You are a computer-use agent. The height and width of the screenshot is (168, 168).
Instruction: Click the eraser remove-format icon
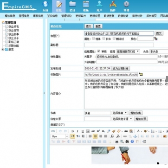coord(109,131)
